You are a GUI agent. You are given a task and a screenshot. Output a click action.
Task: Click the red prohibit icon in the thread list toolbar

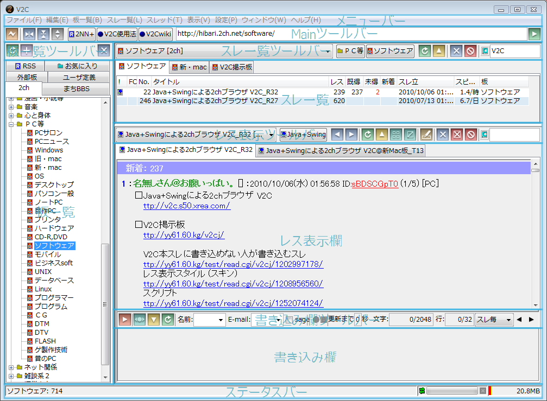tap(470, 52)
